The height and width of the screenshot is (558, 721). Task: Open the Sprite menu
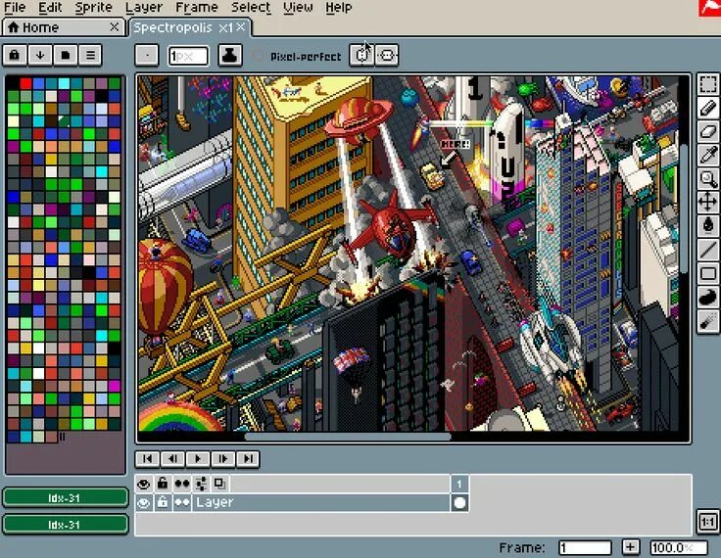click(x=93, y=8)
